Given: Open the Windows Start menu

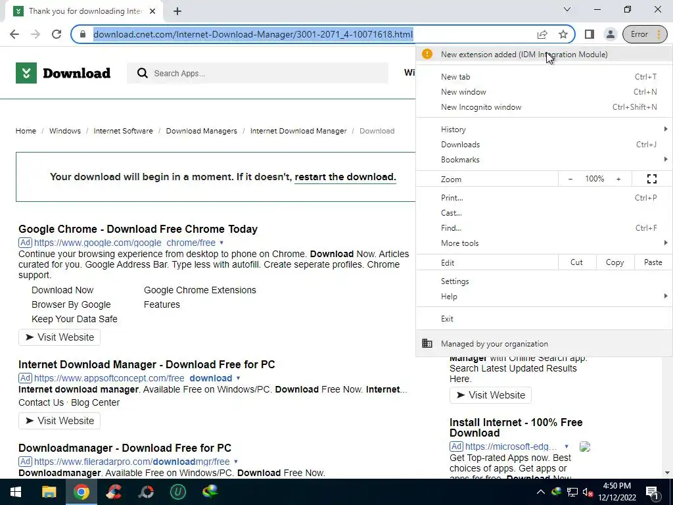Looking at the screenshot, I should pos(16,492).
